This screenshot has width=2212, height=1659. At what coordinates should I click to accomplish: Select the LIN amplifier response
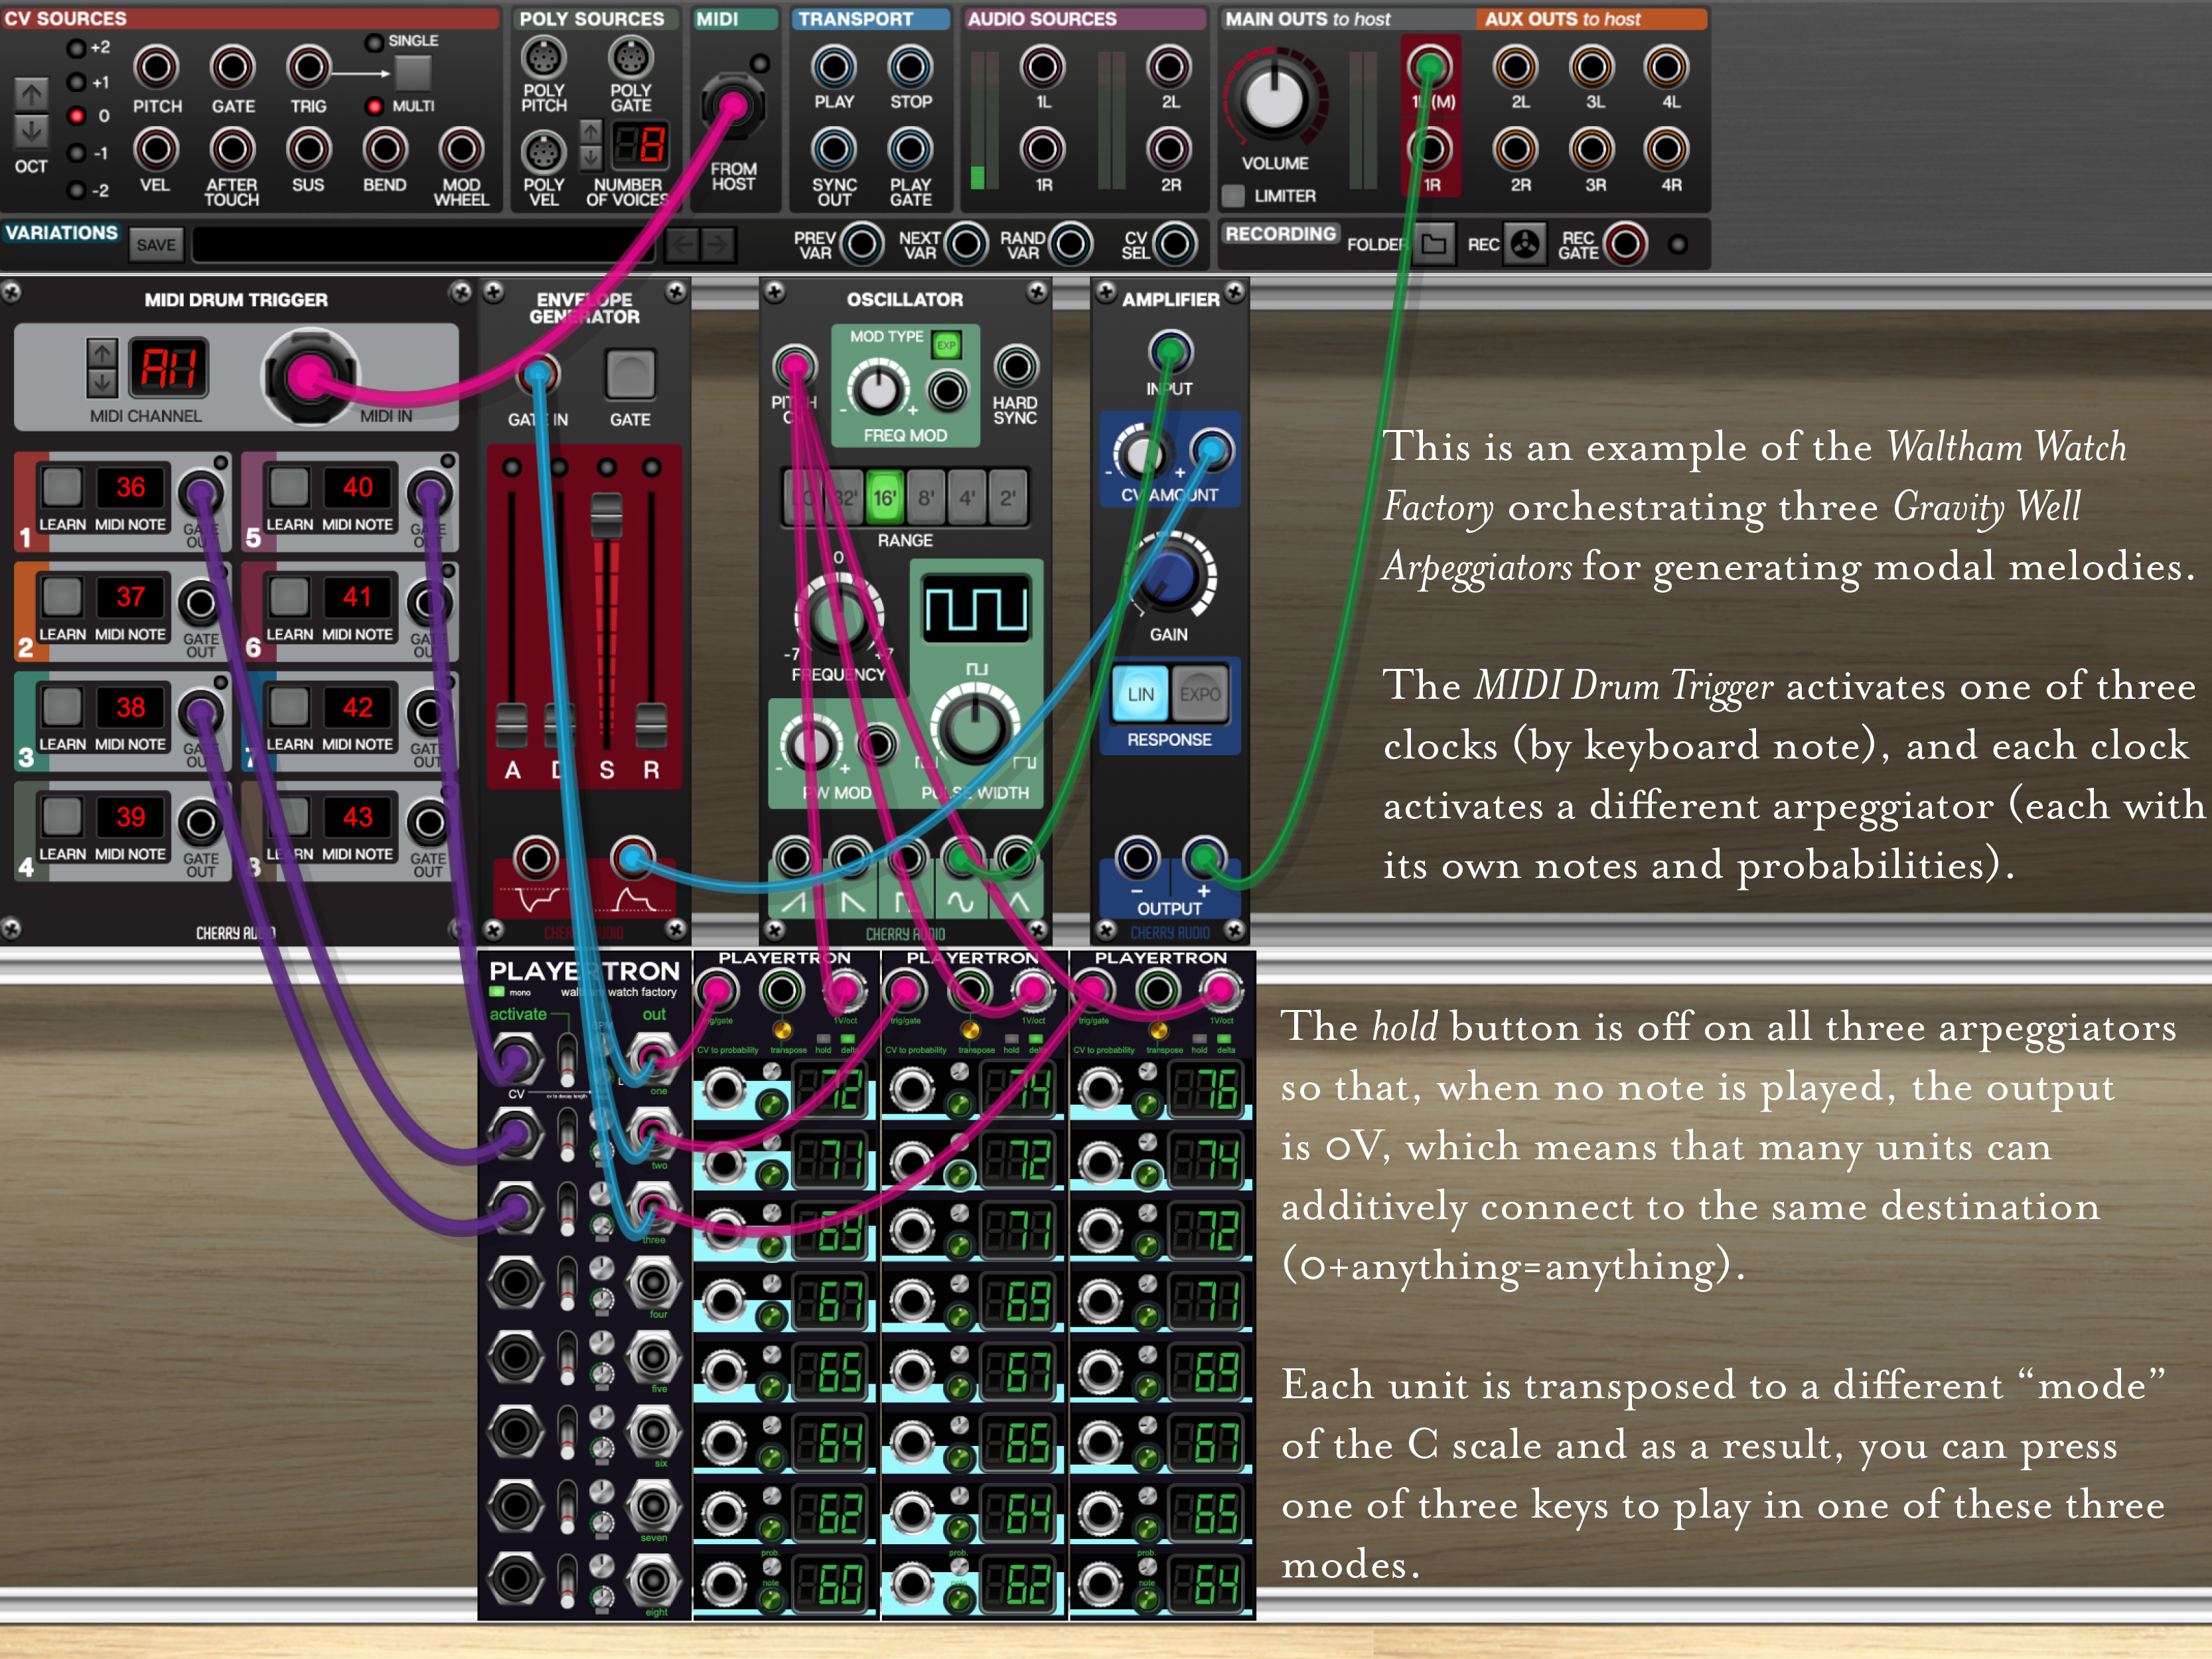point(1140,694)
